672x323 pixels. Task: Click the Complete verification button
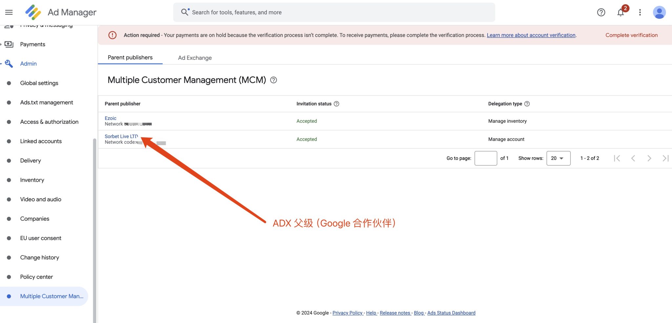click(x=631, y=35)
